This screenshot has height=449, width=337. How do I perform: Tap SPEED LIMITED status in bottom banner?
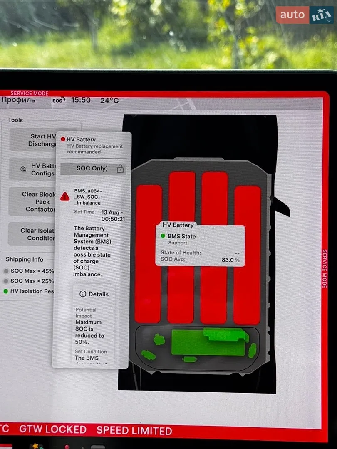[134, 430]
